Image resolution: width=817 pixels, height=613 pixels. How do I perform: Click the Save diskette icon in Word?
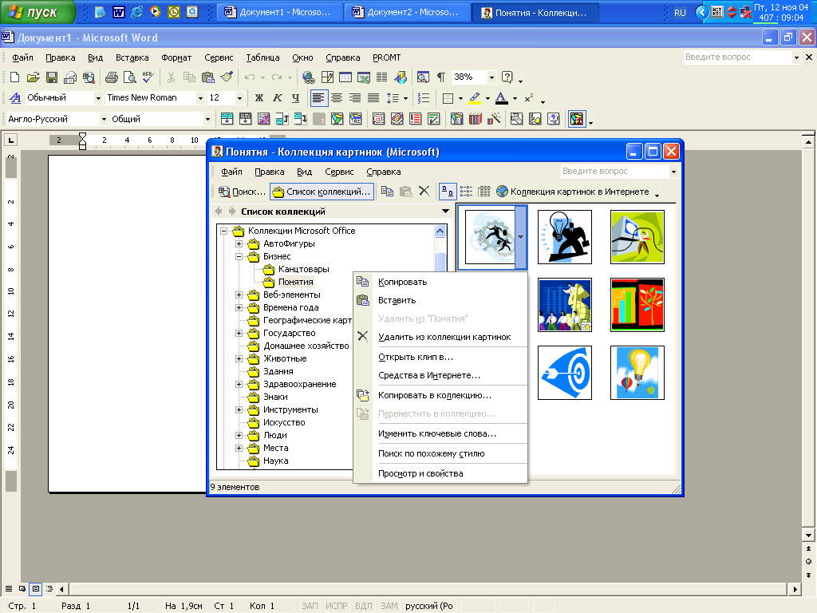[52, 77]
